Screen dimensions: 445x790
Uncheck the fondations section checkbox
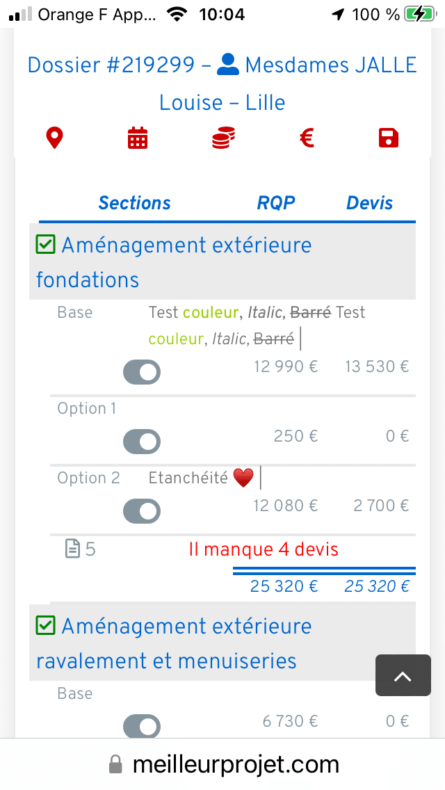click(45, 245)
